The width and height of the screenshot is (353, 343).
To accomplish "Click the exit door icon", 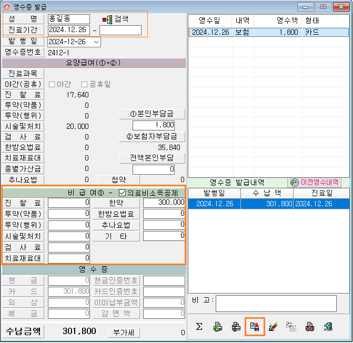I will (x=328, y=327).
